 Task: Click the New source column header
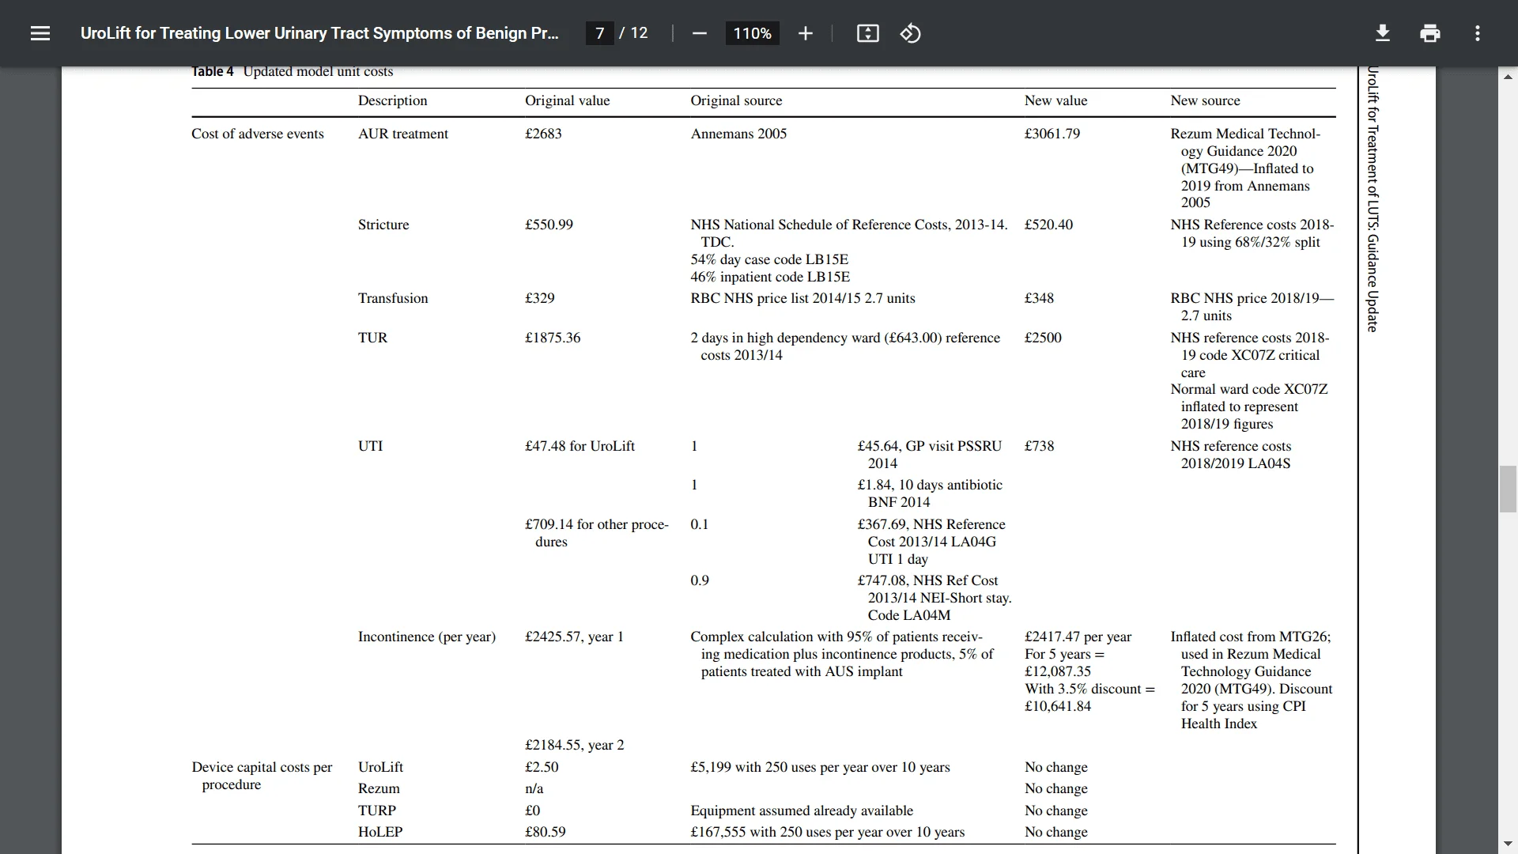[x=1205, y=100]
